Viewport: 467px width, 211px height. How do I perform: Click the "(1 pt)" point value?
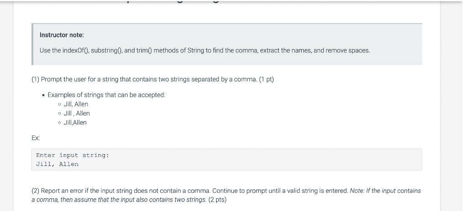click(x=266, y=80)
